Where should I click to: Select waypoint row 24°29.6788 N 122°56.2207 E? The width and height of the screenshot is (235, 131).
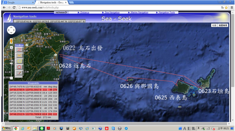tap(33, 108)
